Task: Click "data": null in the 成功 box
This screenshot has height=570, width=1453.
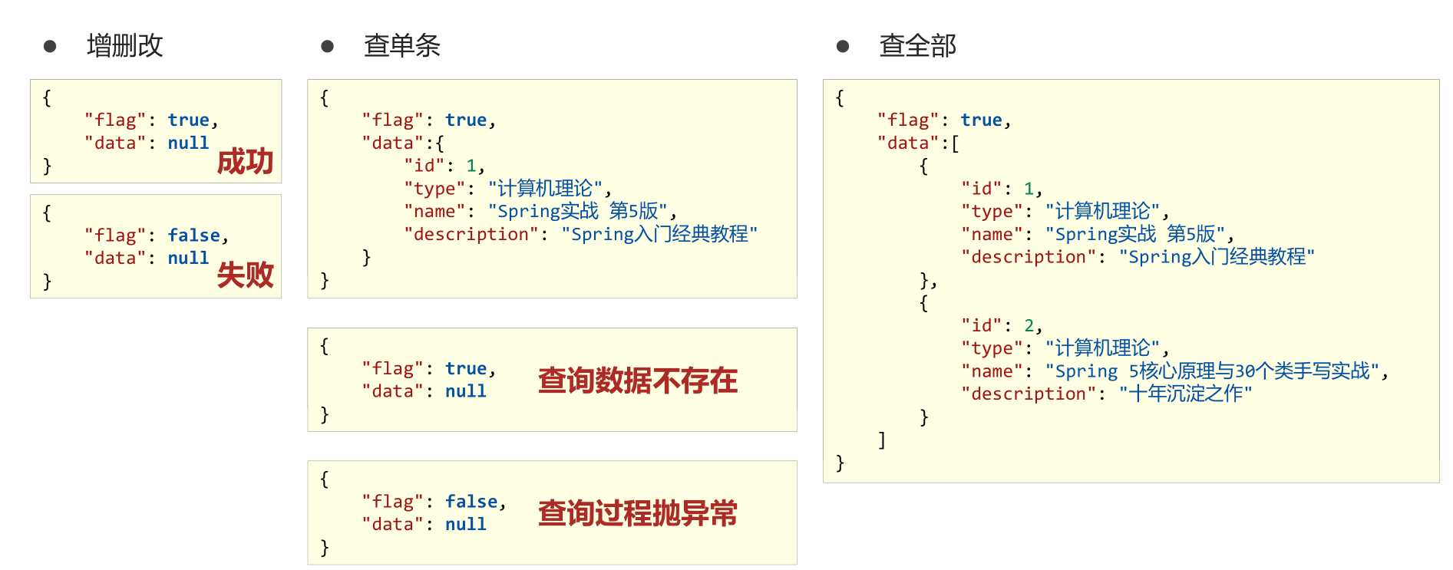Action: 147,143
